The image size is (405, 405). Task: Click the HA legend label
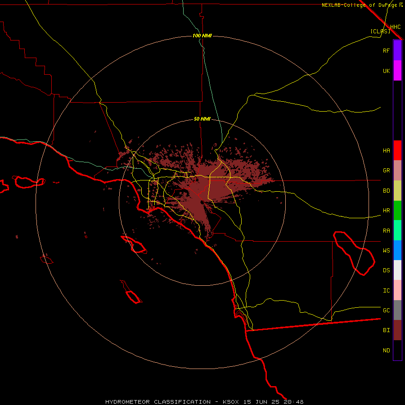click(x=386, y=151)
